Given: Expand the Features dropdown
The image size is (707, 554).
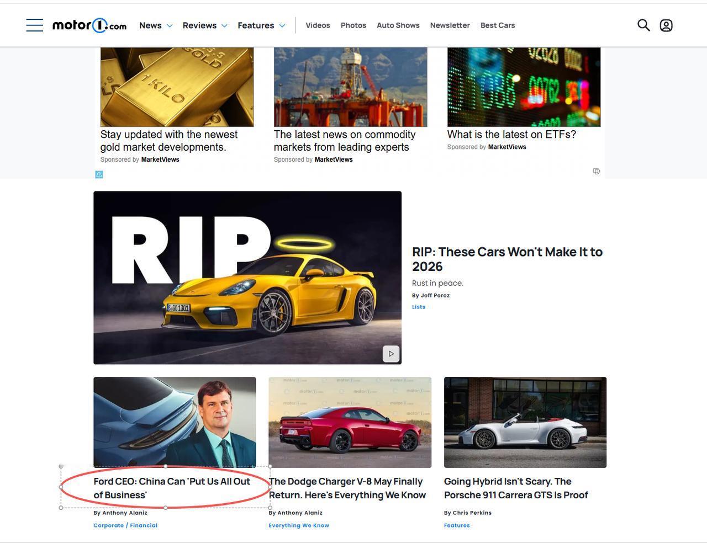Looking at the screenshot, I should tap(261, 25).
